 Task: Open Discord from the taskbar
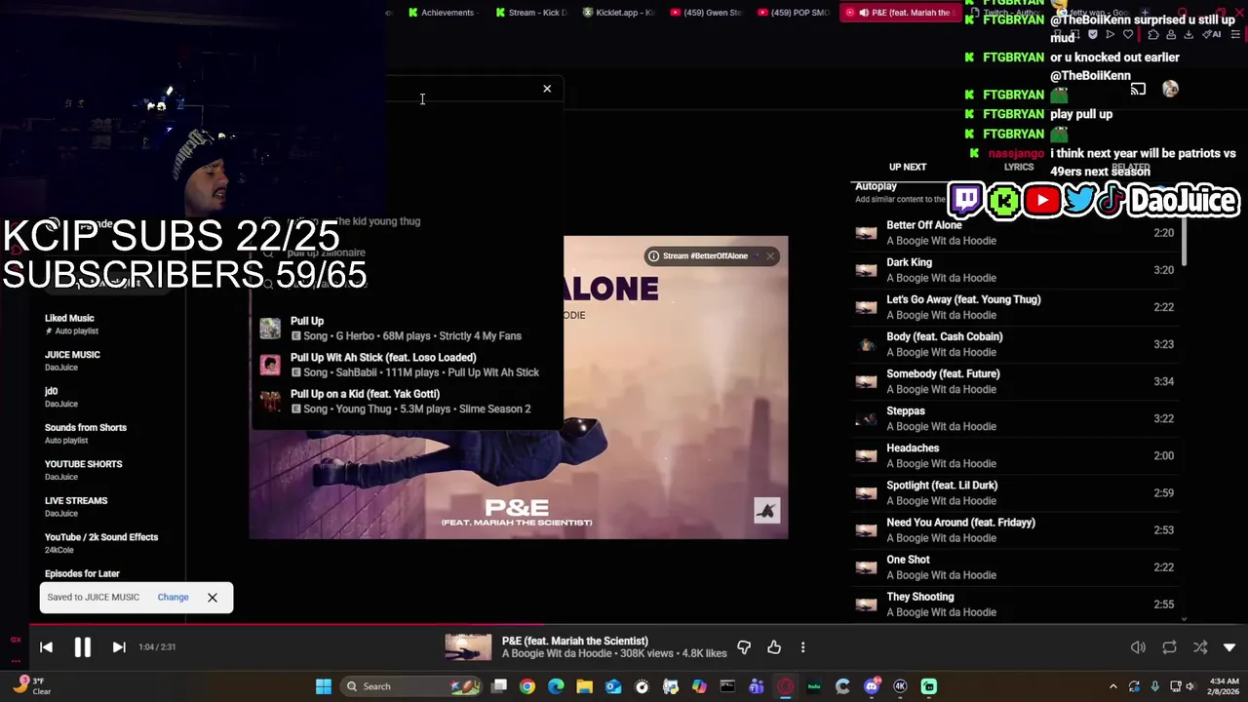pos(872,686)
